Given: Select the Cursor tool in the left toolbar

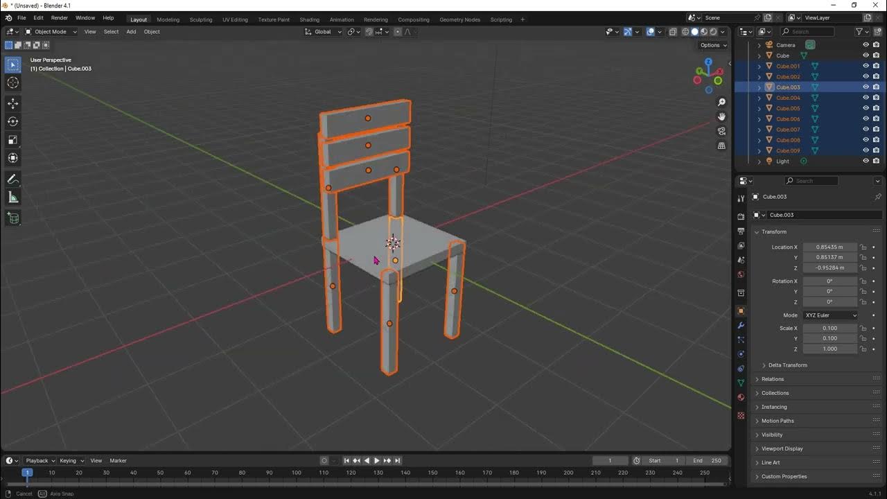Looking at the screenshot, I should [x=12, y=83].
